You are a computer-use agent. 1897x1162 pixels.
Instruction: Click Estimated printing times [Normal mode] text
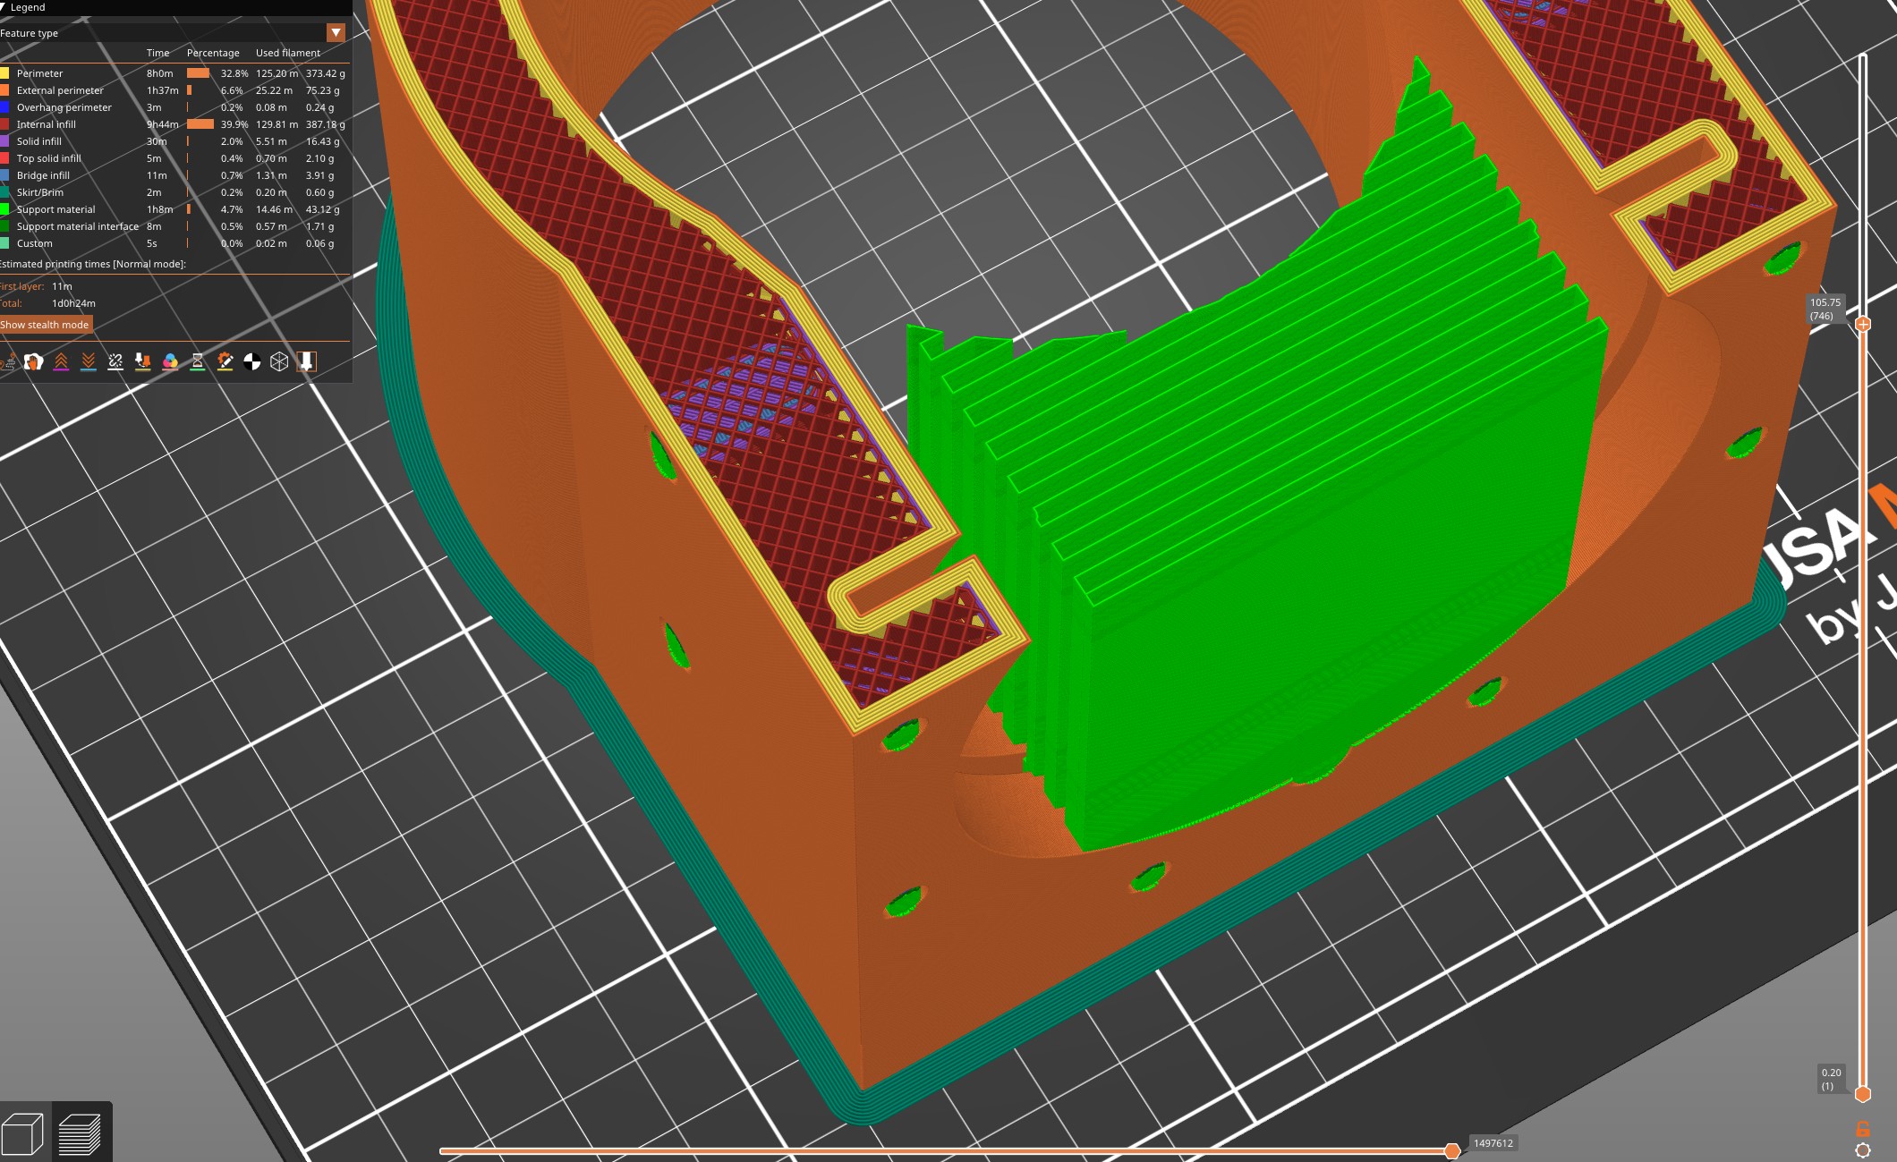(x=93, y=264)
